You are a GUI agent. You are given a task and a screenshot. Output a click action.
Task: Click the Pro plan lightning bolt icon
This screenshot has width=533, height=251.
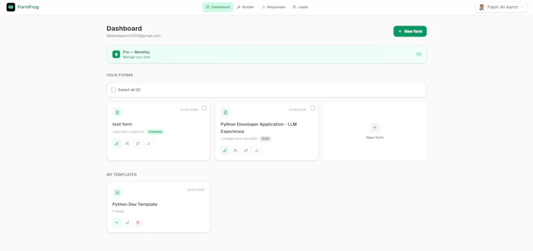pos(116,54)
